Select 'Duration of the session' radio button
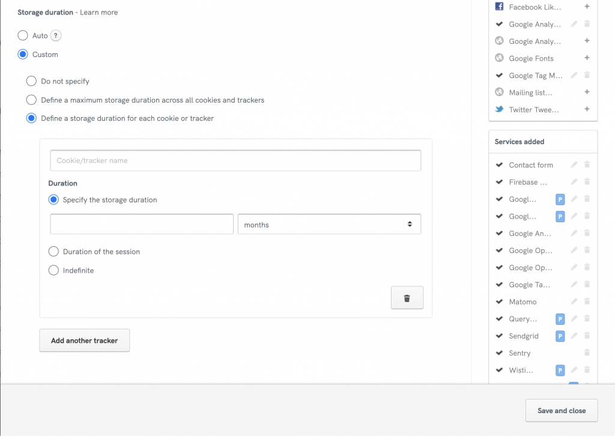615x436 pixels. pyautogui.click(x=53, y=252)
